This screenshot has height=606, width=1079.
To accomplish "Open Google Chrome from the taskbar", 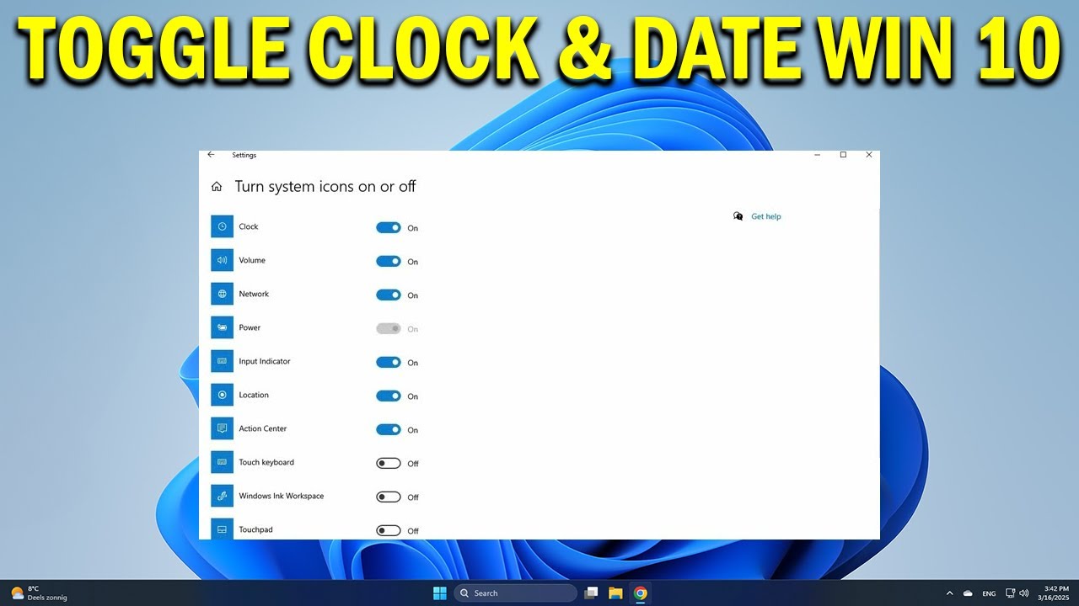I will coord(641,593).
